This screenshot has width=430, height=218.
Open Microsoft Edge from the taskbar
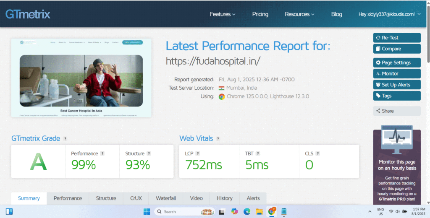(x=247, y=211)
